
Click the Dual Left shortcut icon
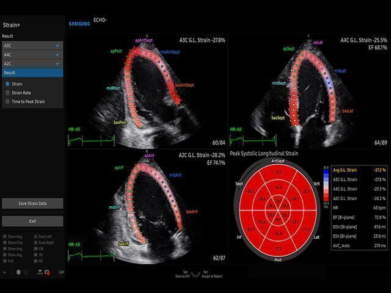tap(37, 235)
